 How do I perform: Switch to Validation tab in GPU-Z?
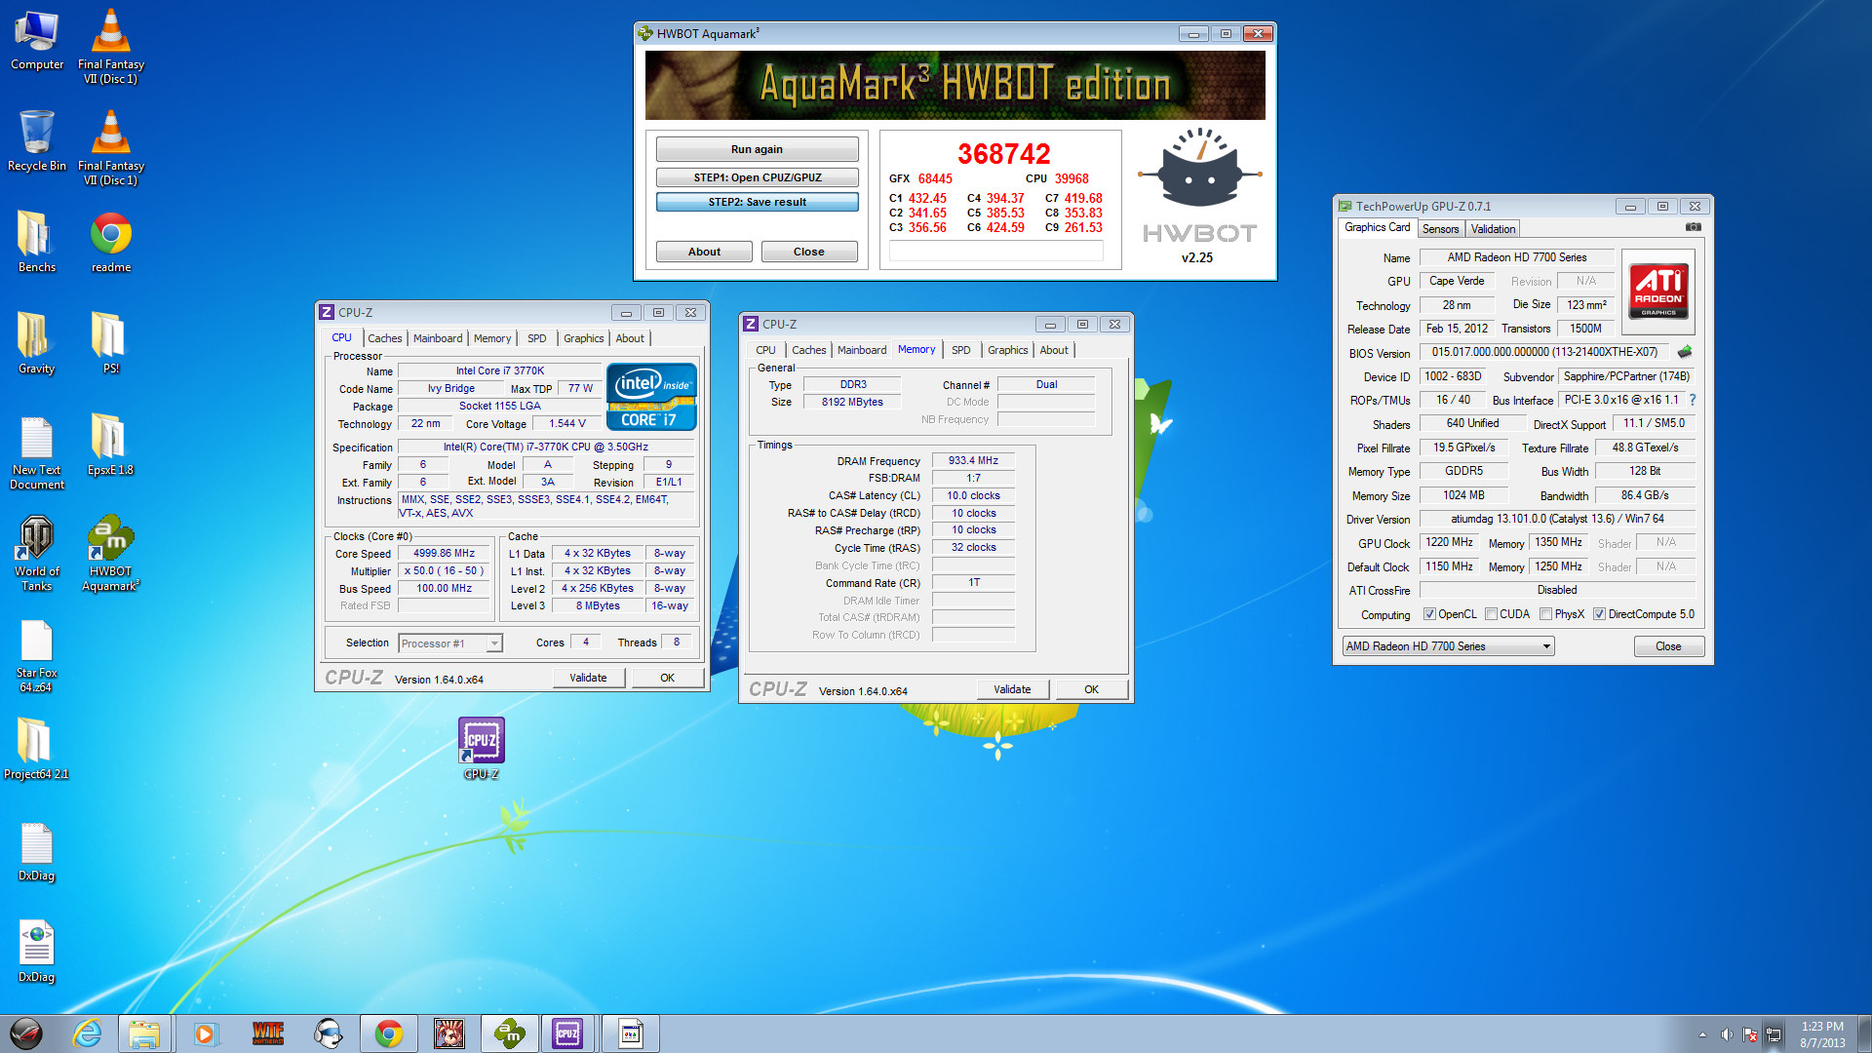pos(1493,229)
